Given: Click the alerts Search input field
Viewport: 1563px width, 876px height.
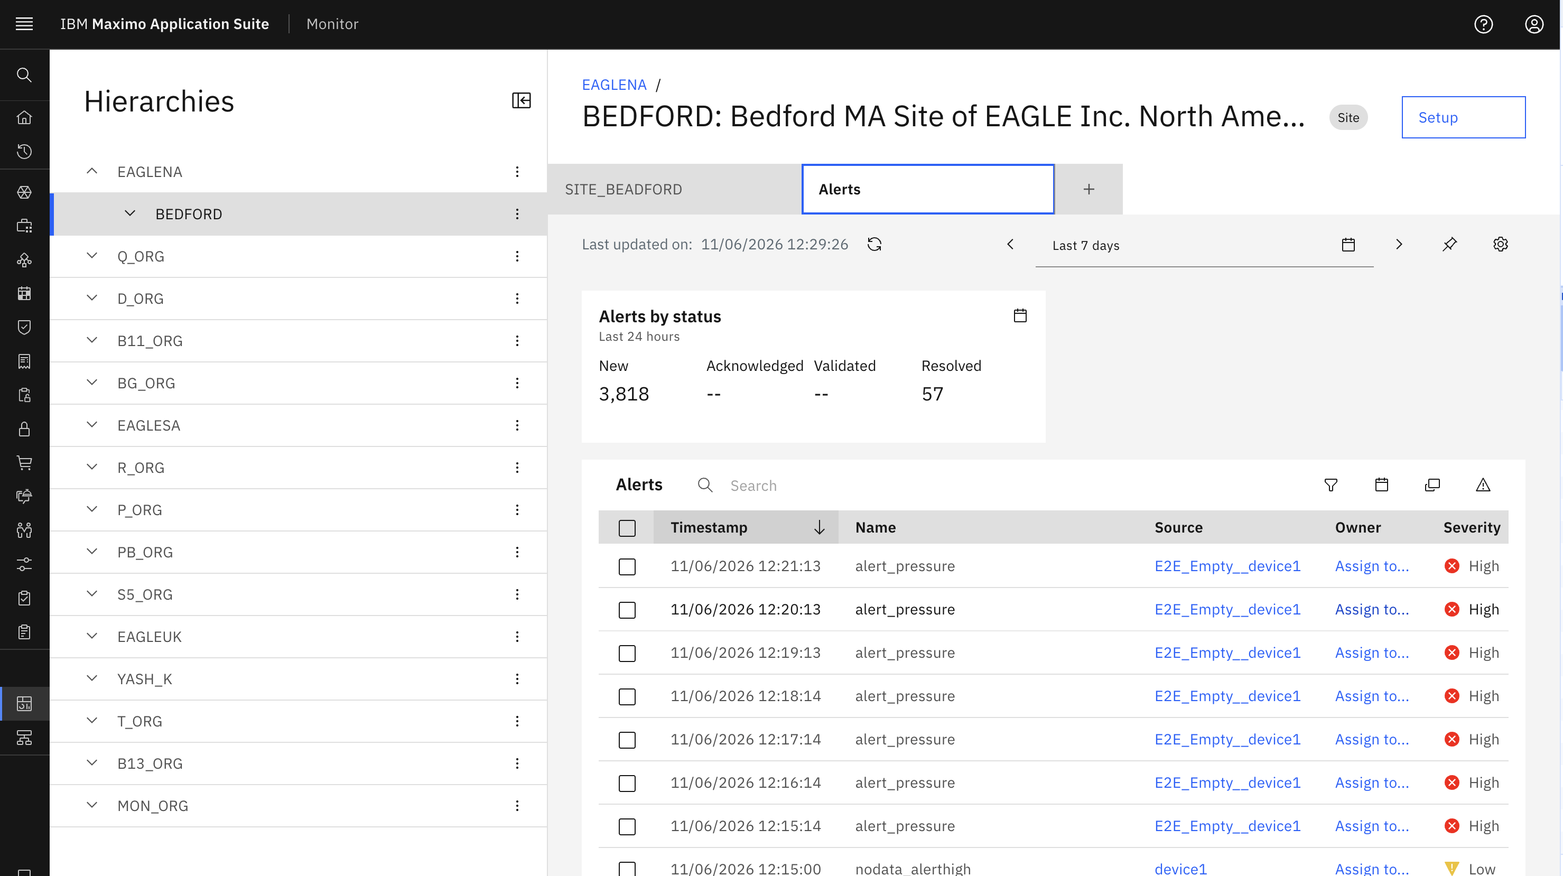Looking at the screenshot, I should 995,486.
